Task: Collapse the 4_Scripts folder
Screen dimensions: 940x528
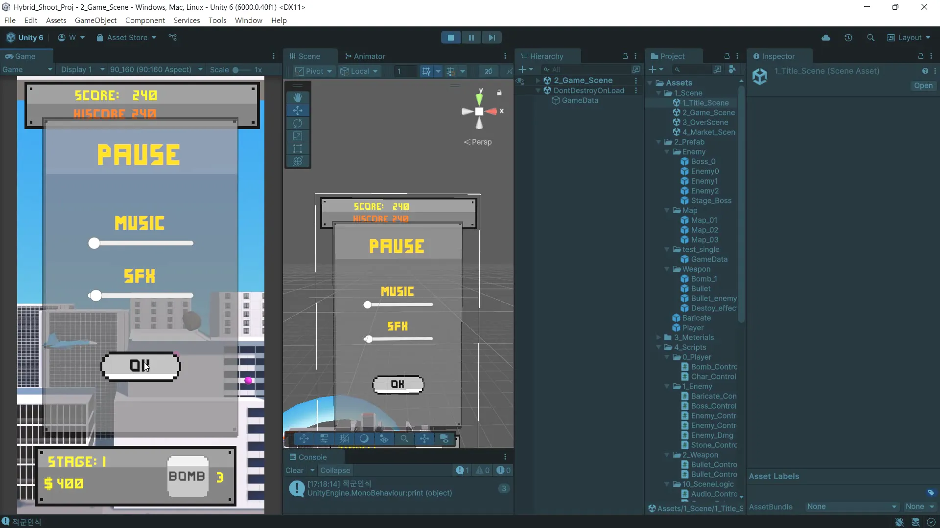Action: 658,348
